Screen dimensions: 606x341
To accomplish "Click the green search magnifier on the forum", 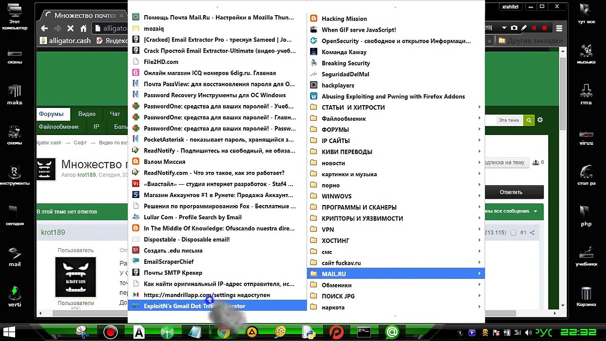I will tap(528, 120).
